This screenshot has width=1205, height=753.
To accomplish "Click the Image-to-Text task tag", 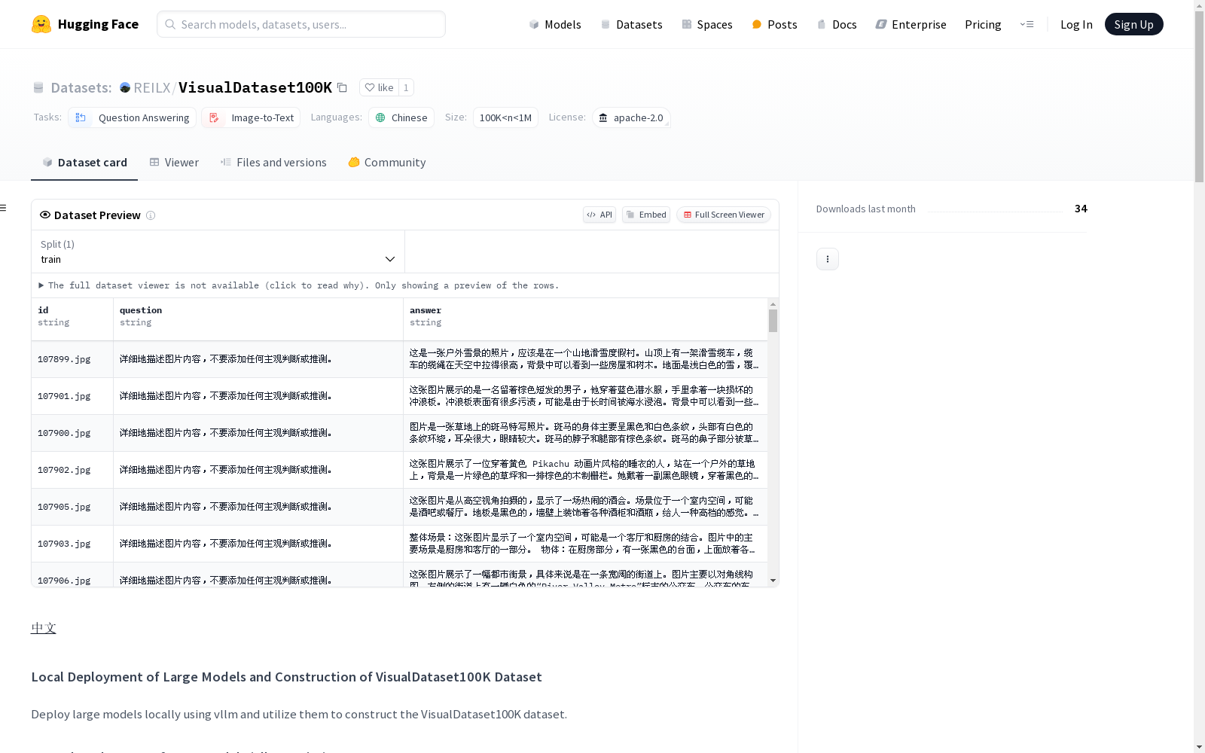I will point(251,117).
